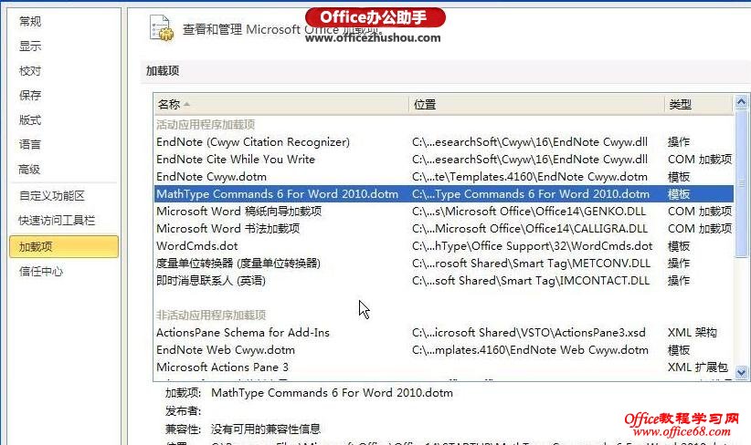Open the 校对 options category
This screenshot has height=445, width=751.
click(30, 71)
